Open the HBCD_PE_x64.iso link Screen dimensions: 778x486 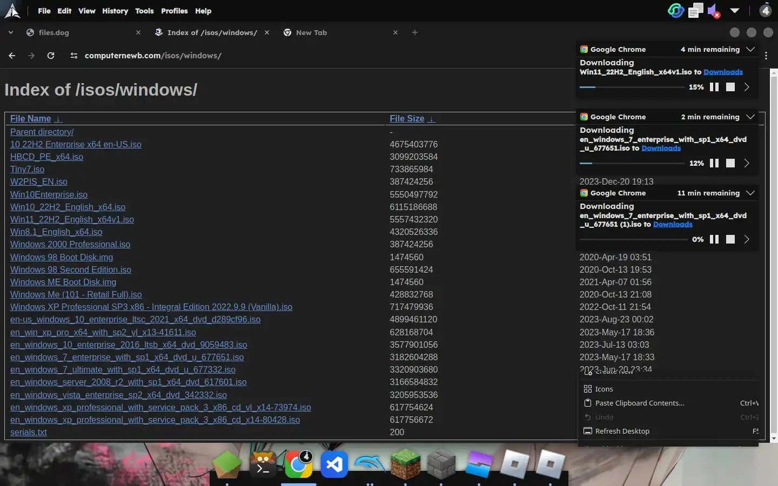click(x=47, y=157)
